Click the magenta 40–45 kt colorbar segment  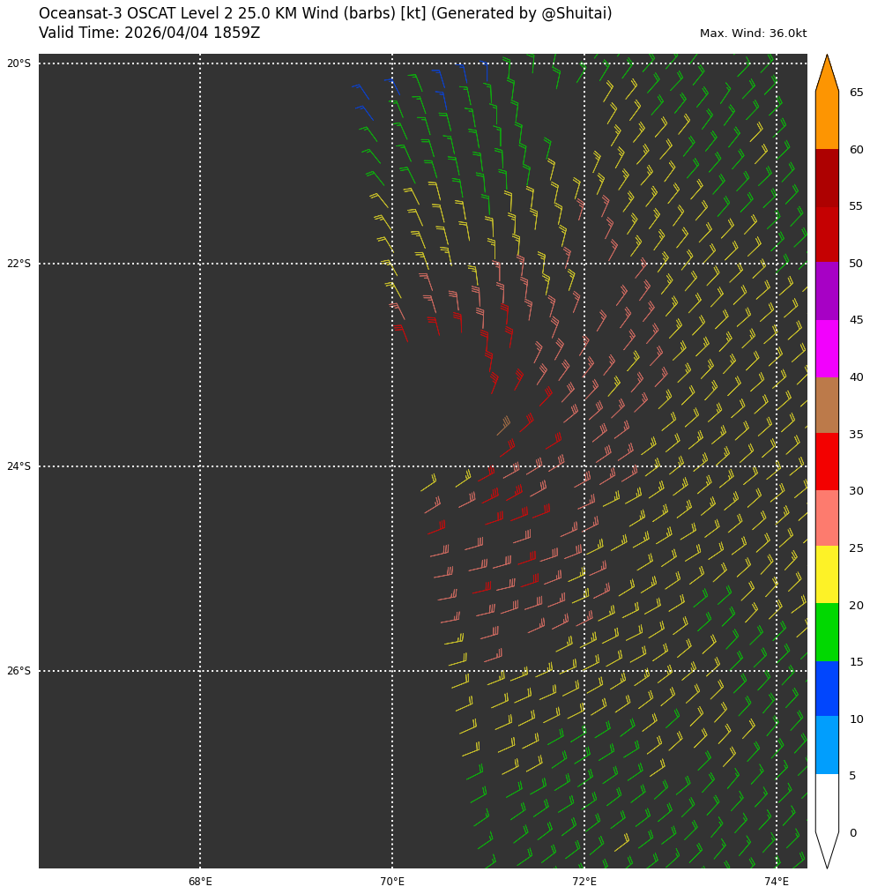click(827, 348)
